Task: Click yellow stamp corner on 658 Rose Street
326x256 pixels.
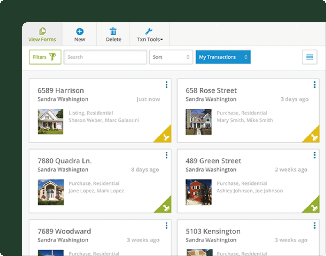Action: (313, 136)
